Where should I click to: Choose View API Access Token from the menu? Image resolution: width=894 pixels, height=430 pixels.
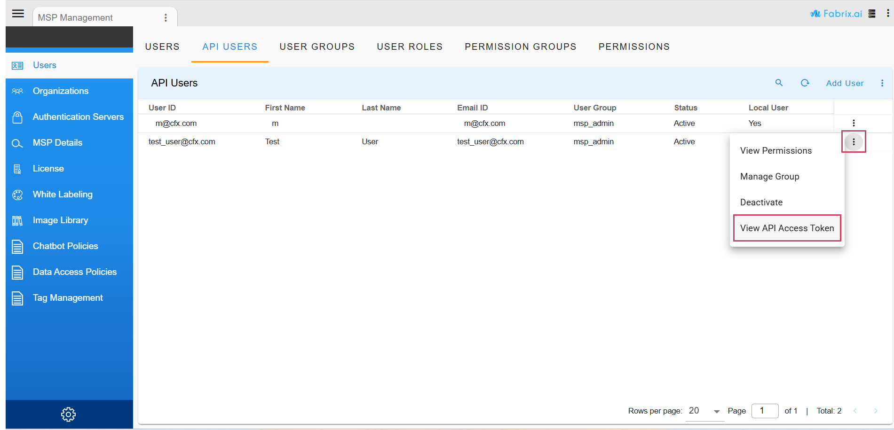coord(786,228)
